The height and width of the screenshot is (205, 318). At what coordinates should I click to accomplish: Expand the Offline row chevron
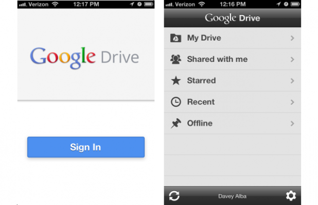(x=292, y=124)
